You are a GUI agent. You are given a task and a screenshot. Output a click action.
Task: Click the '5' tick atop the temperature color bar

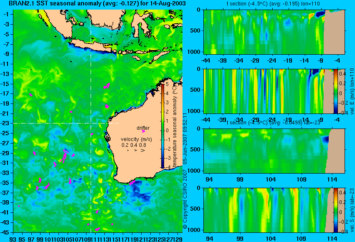point(167,84)
